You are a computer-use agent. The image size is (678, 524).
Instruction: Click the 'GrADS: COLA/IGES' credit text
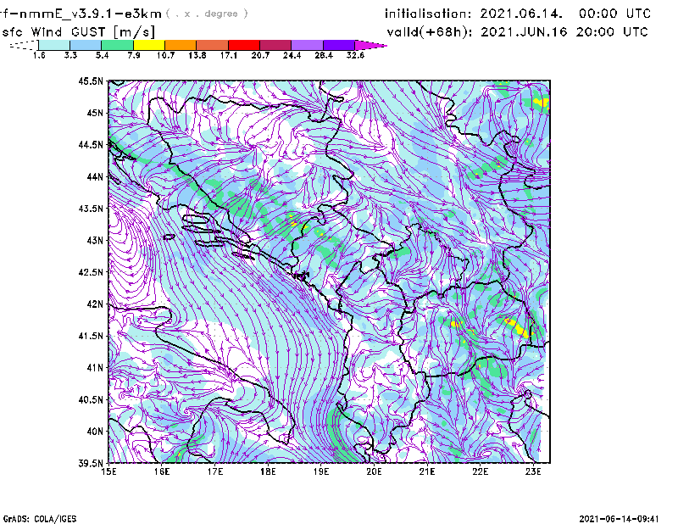pos(40,519)
